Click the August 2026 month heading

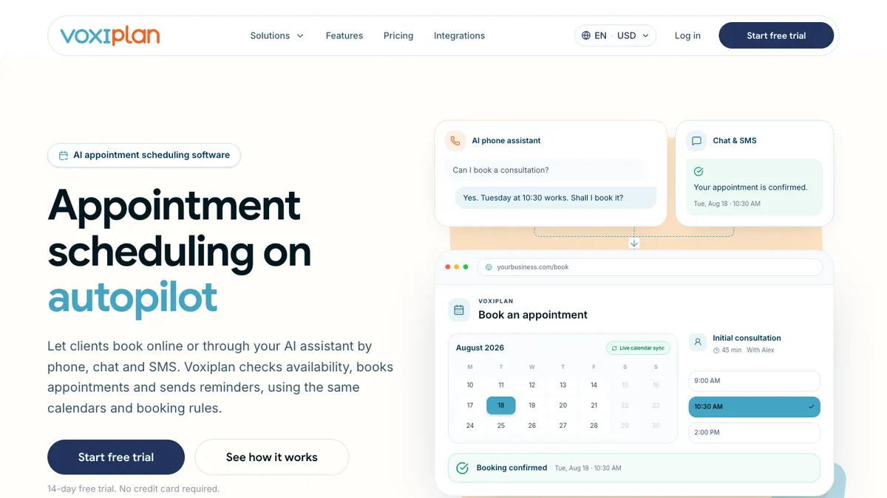(x=480, y=347)
